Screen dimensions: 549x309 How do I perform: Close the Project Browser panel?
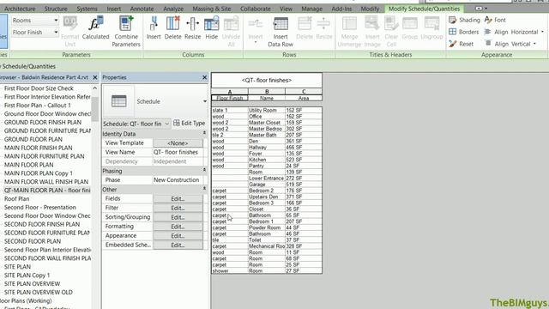95,77
